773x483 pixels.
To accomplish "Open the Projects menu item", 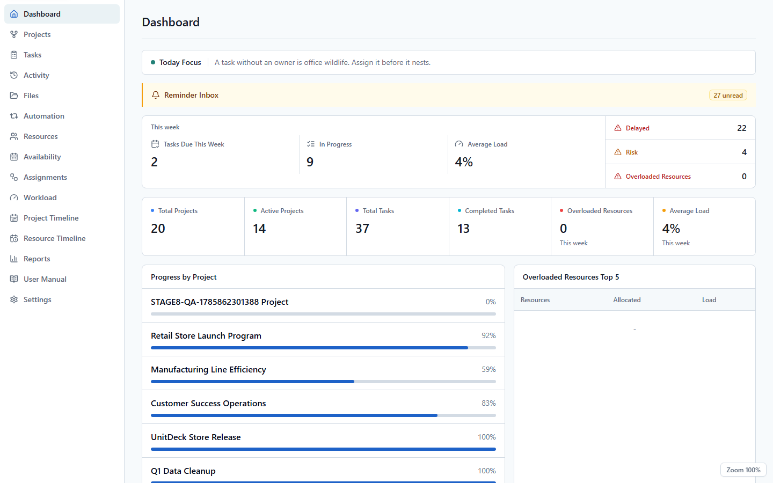I will (x=62, y=34).
